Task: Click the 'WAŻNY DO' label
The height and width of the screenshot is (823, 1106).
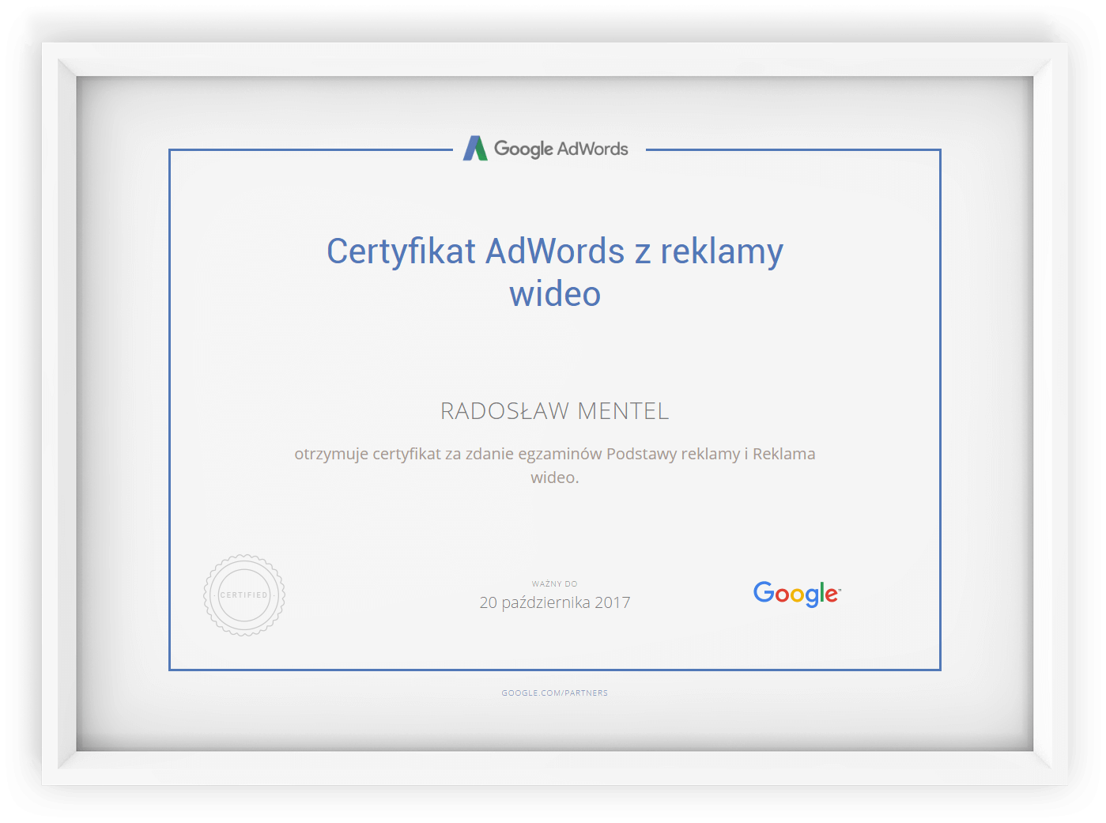Action: click(555, 584)
